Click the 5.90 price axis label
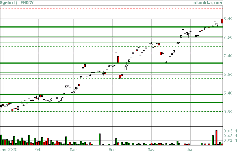 click(x=228, y=112)
